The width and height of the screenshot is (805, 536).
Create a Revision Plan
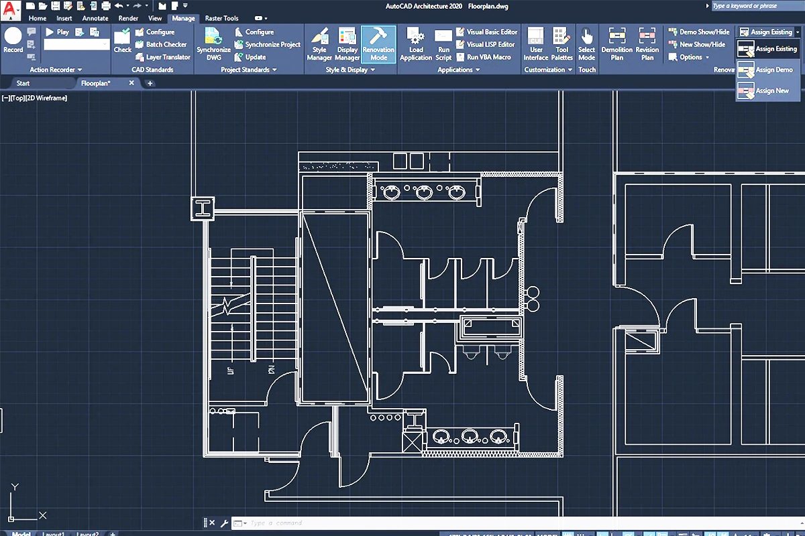coord(647,44)
